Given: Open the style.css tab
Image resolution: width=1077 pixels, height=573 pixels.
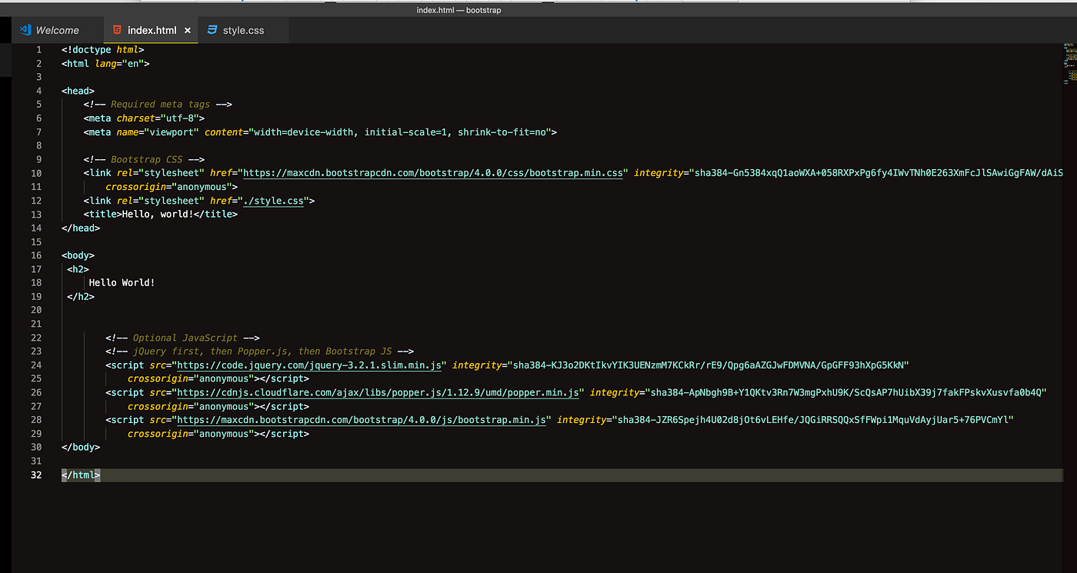Looking at the screenshot, I should click(x=243, y=30).
